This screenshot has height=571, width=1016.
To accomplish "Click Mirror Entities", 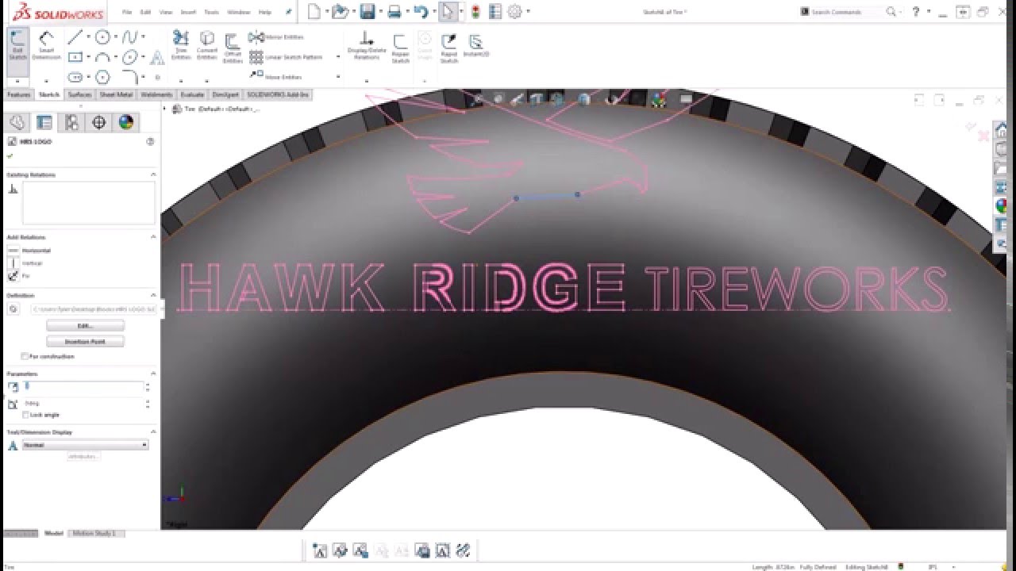I will (x=276, y=37).
